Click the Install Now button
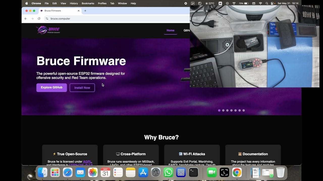 (x=82, y=88)
